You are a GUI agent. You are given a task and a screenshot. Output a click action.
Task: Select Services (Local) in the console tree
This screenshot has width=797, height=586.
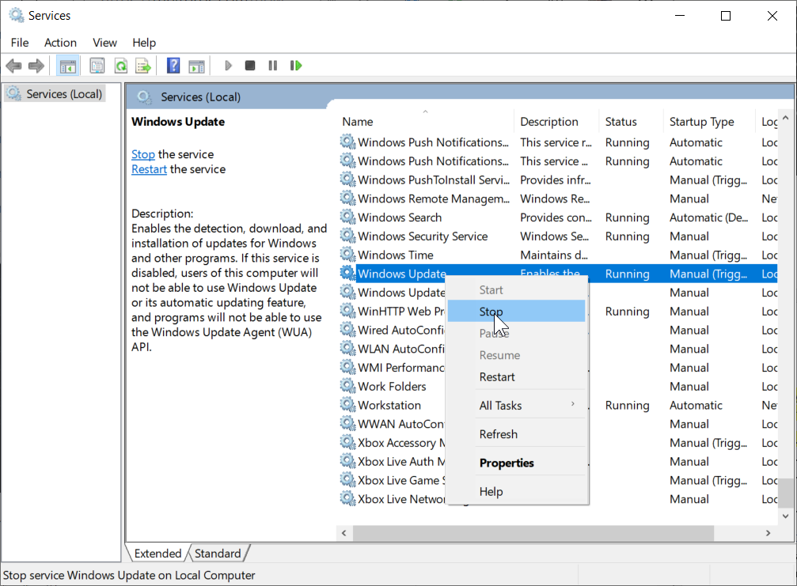coord(55,94)
